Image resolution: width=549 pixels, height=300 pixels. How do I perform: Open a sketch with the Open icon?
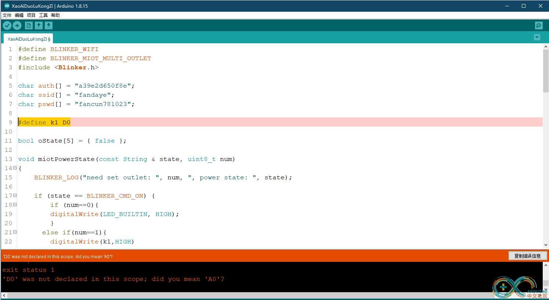click(x=39, y=25)
